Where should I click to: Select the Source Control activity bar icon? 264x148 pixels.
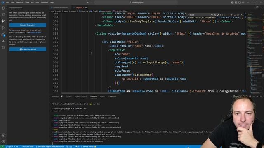(x=3, y=21)
